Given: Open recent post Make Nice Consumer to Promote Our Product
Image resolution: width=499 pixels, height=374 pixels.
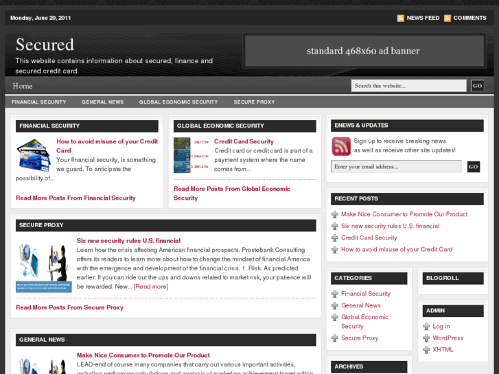Looking at the screenshot, I should tap(404, 214).
